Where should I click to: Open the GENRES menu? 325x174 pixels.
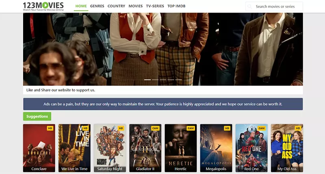tap(97, 6)
